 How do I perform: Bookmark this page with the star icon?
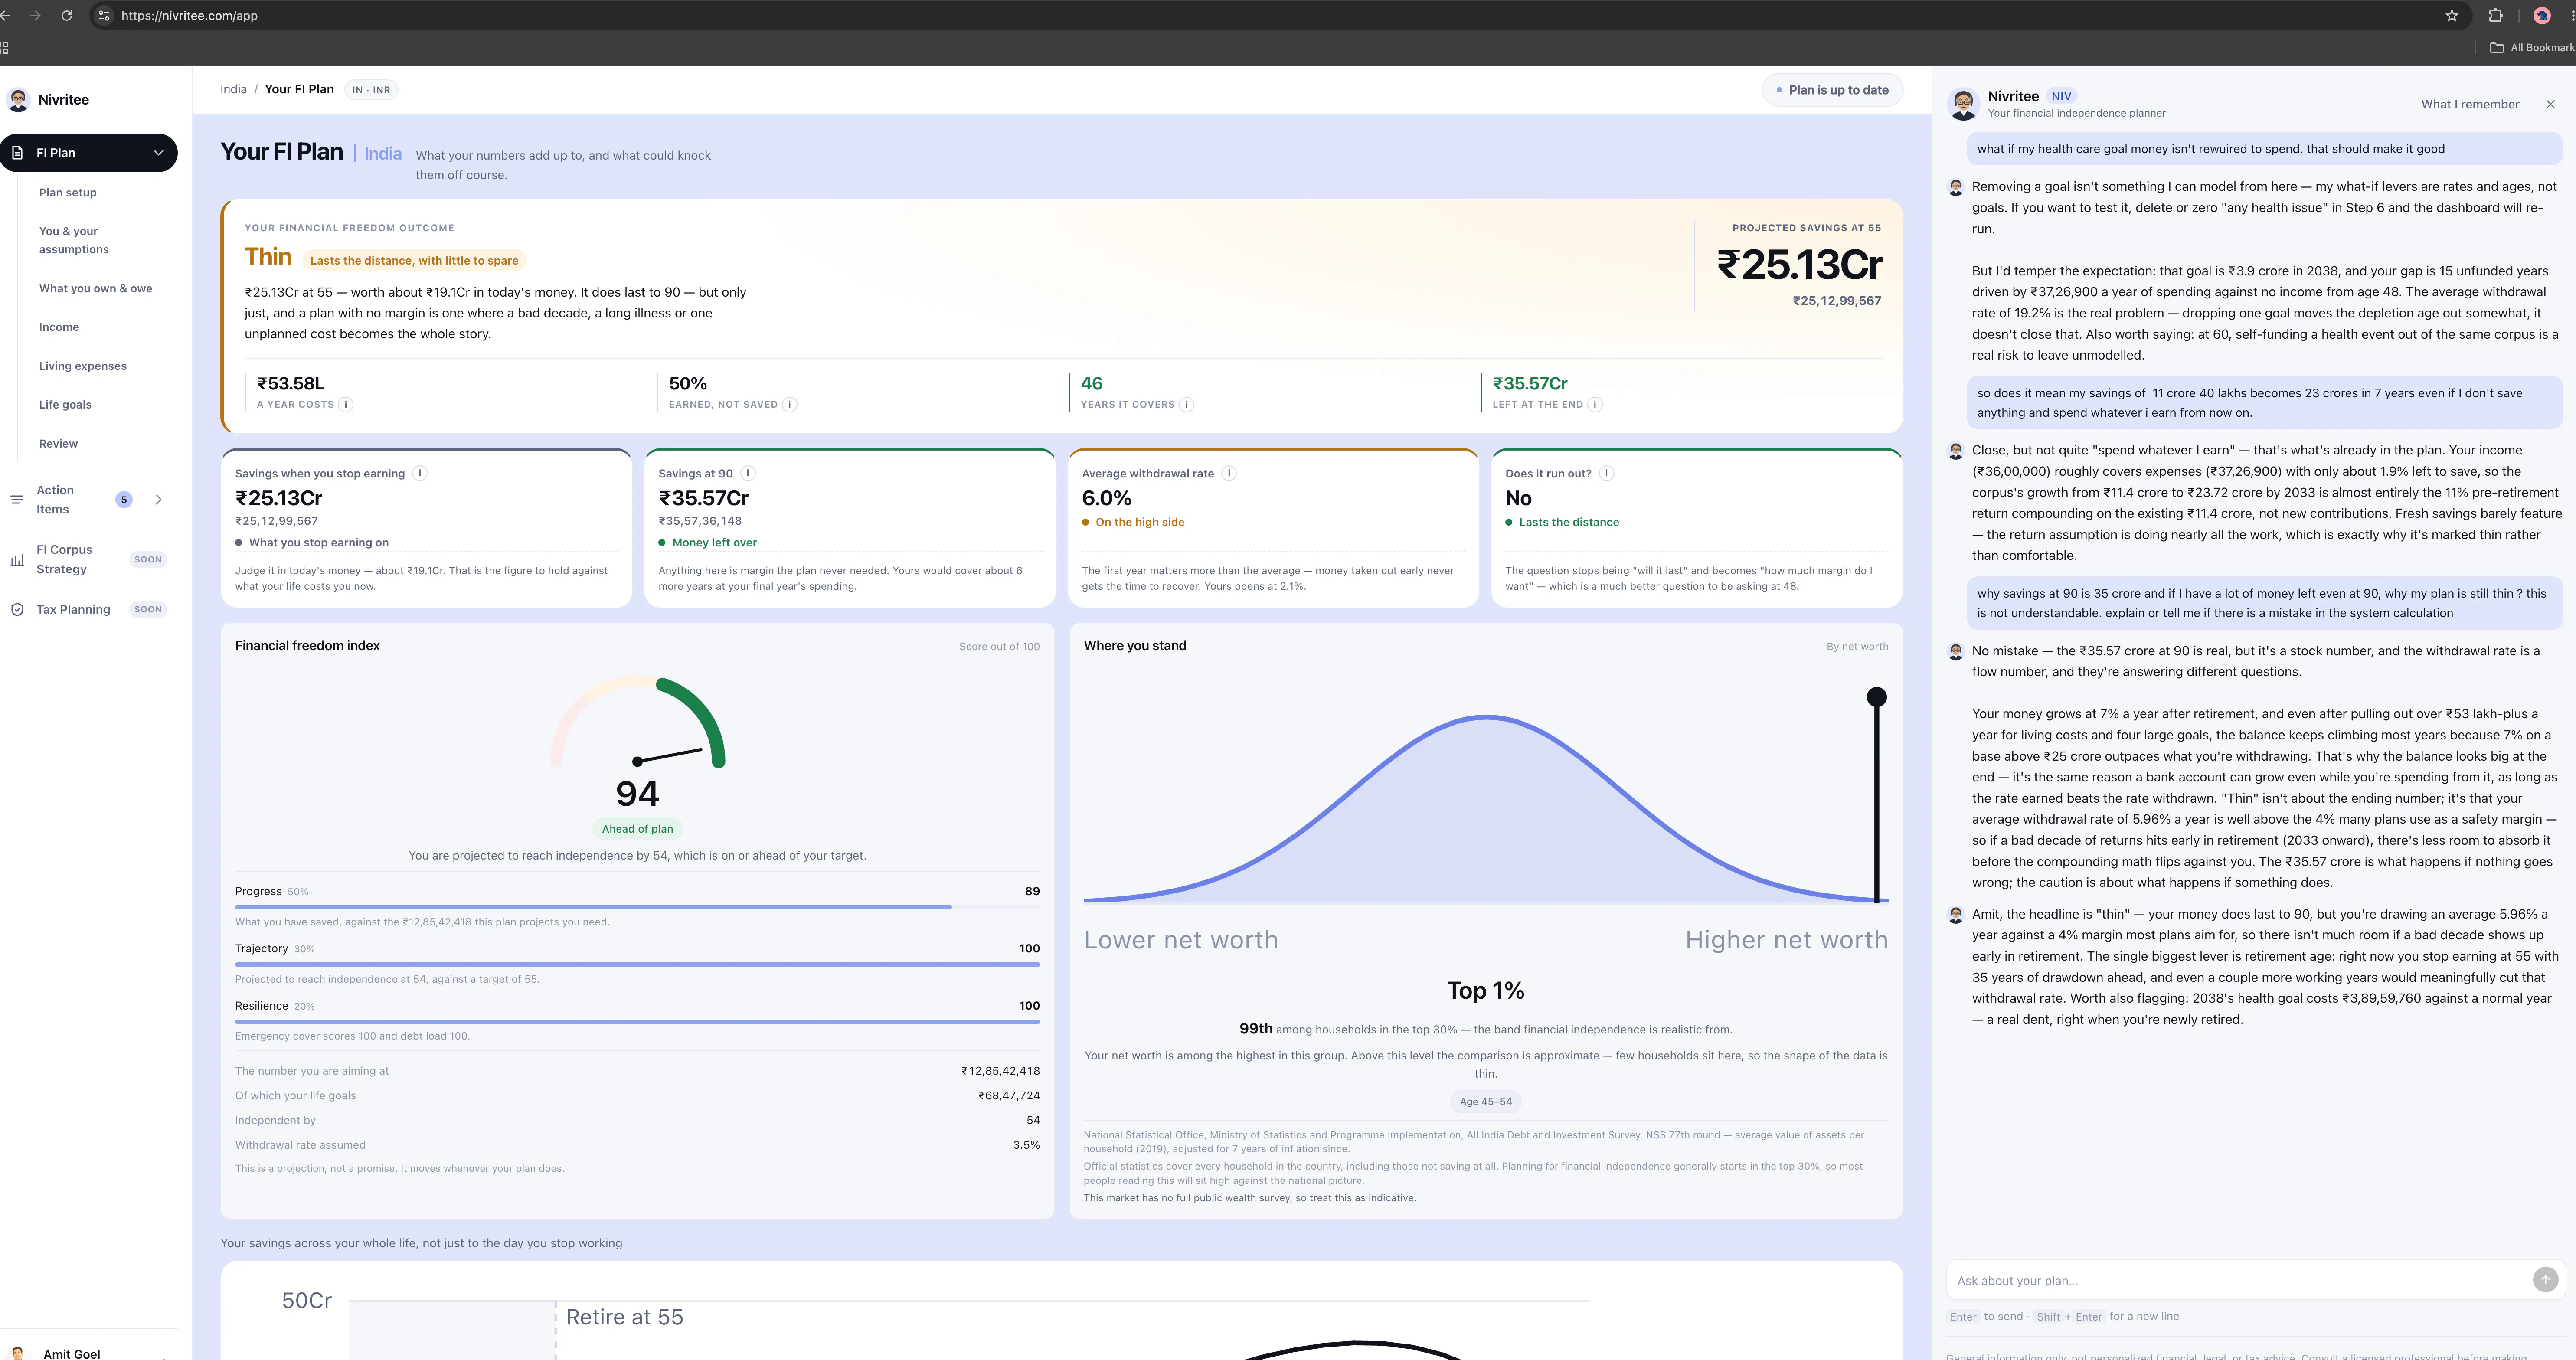pyautogui.click(x=2452, y=16)
